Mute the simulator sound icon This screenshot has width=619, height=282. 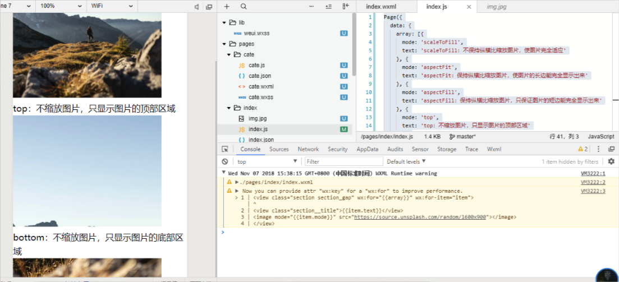pyautogui.click(x=196, y=7)
